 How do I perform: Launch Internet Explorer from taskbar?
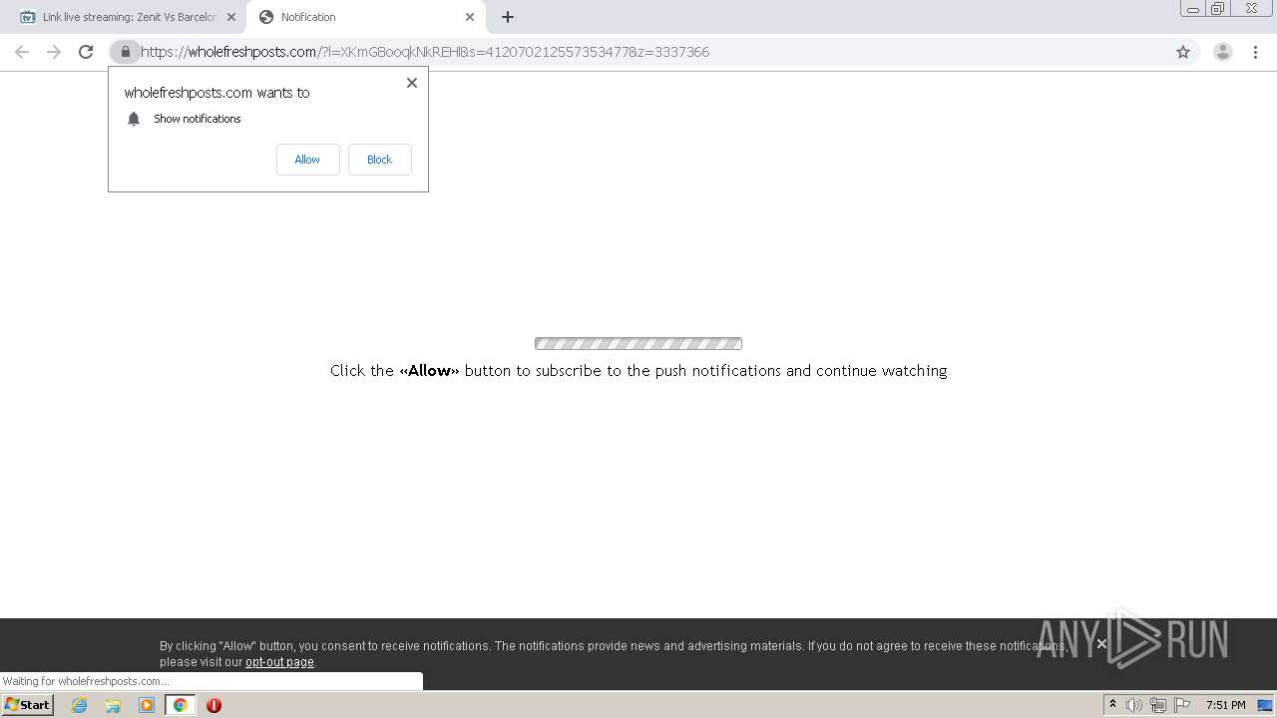pyautogui.click(x=80, y=705)
